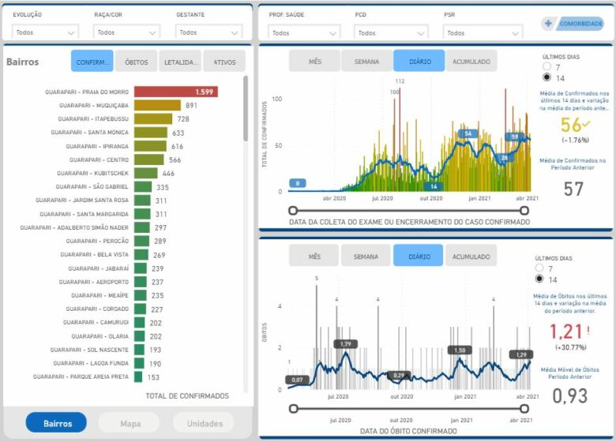Open the Evolução dropdown filter
Screen dimensions: 616x442
46,32
